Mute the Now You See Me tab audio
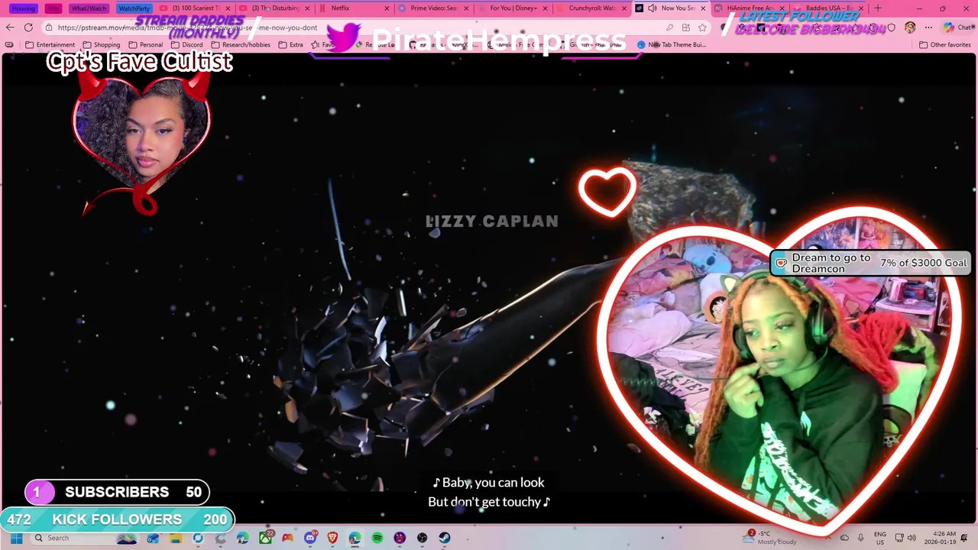The height and width of the screenshot is (550, 978). point(651,8)
